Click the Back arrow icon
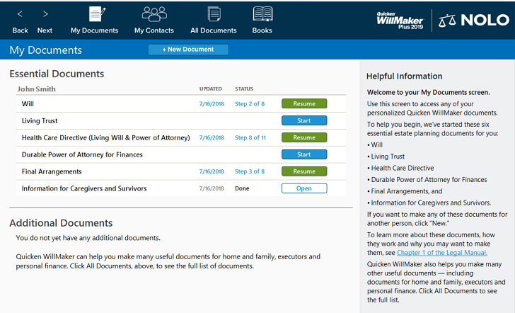This screenshot has width=515, height=313. coord(20,14)
